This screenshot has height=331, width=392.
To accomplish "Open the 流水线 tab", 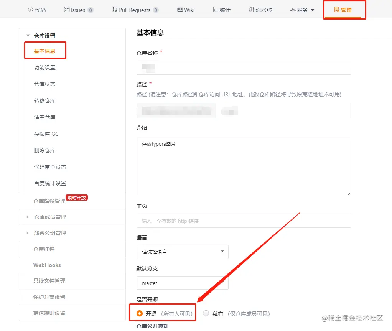I will coord(260,10).
